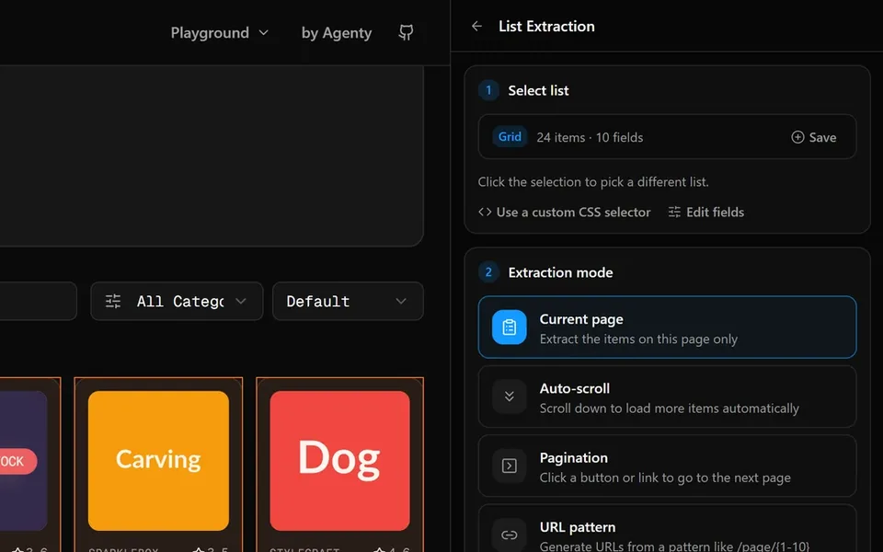Select Pagination extraction mode
Screen dimensions: 883x552
[668, 466]
